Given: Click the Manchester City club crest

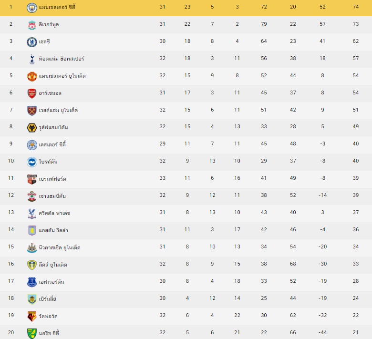Looking at the screenshot, I should [x=32, y=8].
